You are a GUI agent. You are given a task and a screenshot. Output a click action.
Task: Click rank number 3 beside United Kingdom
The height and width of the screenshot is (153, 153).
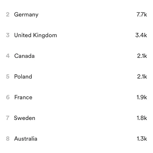pyautogui.click(x=8, y=35)
